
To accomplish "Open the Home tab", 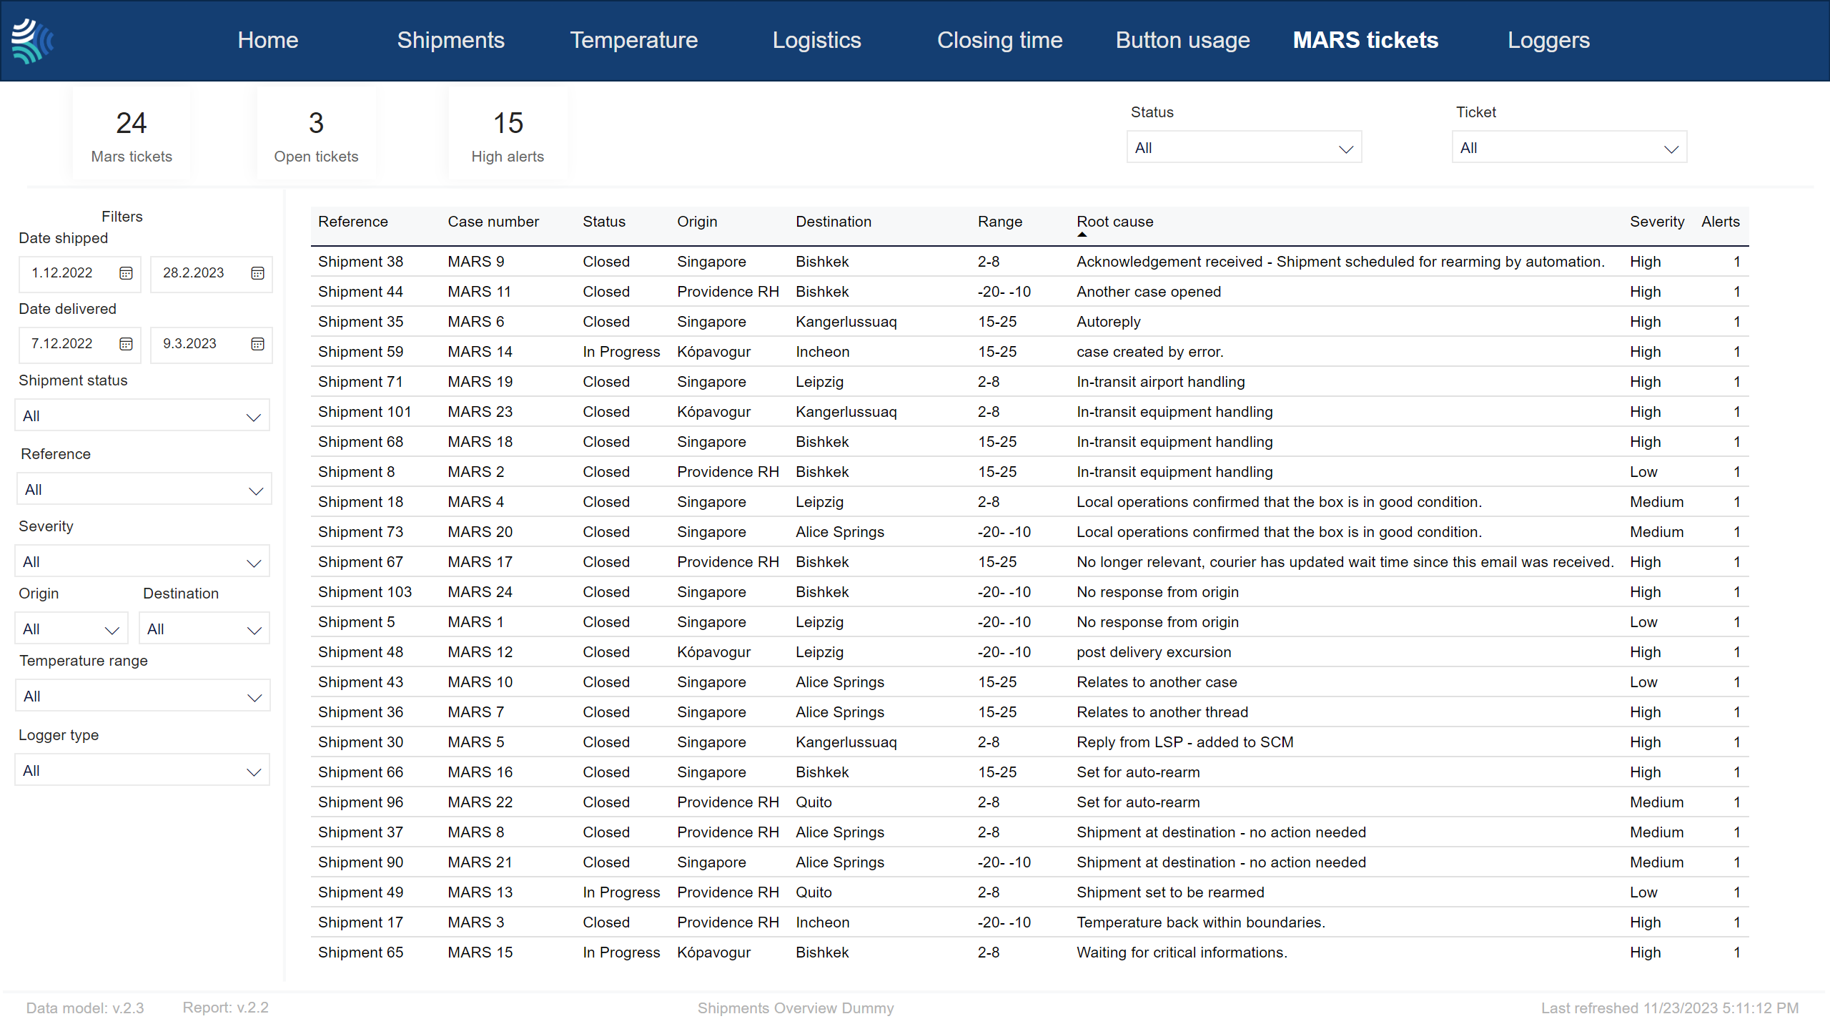I will coord(268,40).
